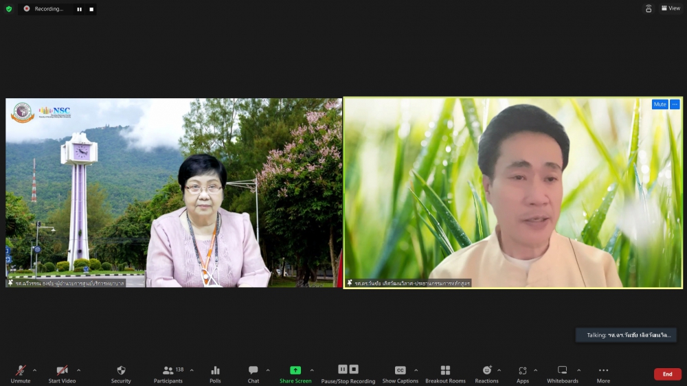Stop the recording from top bar
687x386 pixels.
point(91,9)
